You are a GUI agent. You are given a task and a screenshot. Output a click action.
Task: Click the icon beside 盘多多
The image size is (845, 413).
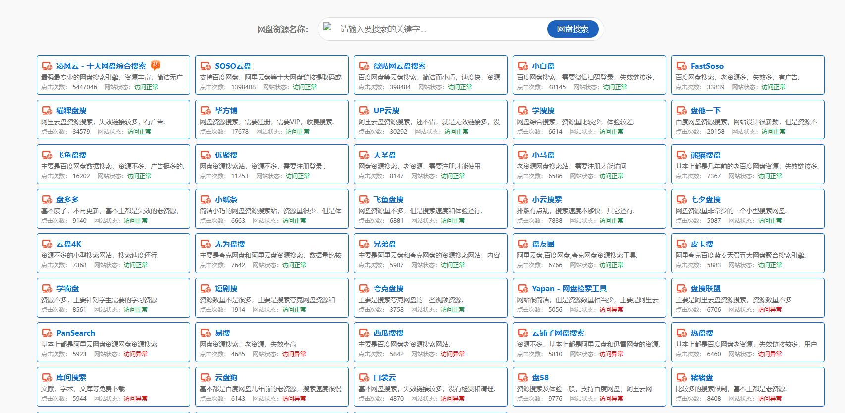[47, 199]
